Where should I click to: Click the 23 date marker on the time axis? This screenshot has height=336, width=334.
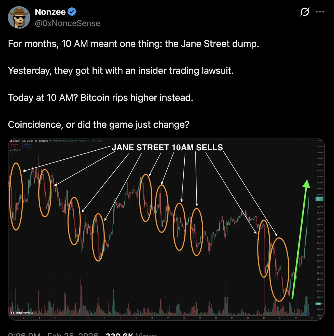coord(264,318)
